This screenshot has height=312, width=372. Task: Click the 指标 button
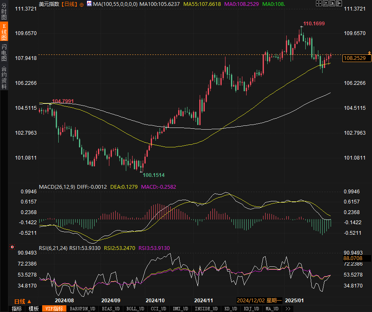click(16, 309)
